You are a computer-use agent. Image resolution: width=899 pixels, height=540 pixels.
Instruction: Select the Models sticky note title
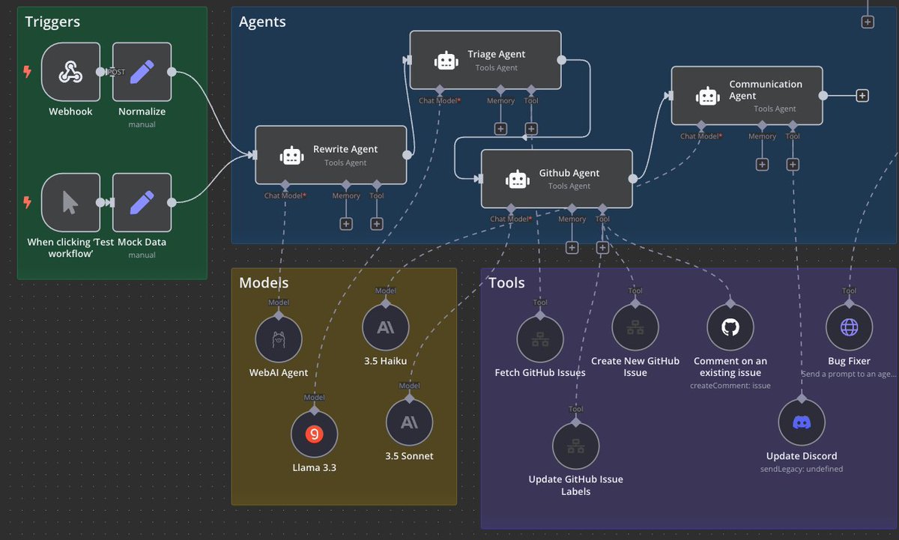(264, 282)
